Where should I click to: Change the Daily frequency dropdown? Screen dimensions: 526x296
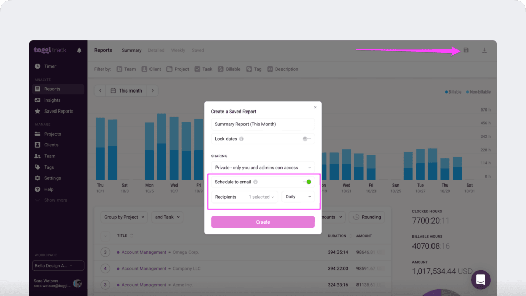tap(298, 197)
